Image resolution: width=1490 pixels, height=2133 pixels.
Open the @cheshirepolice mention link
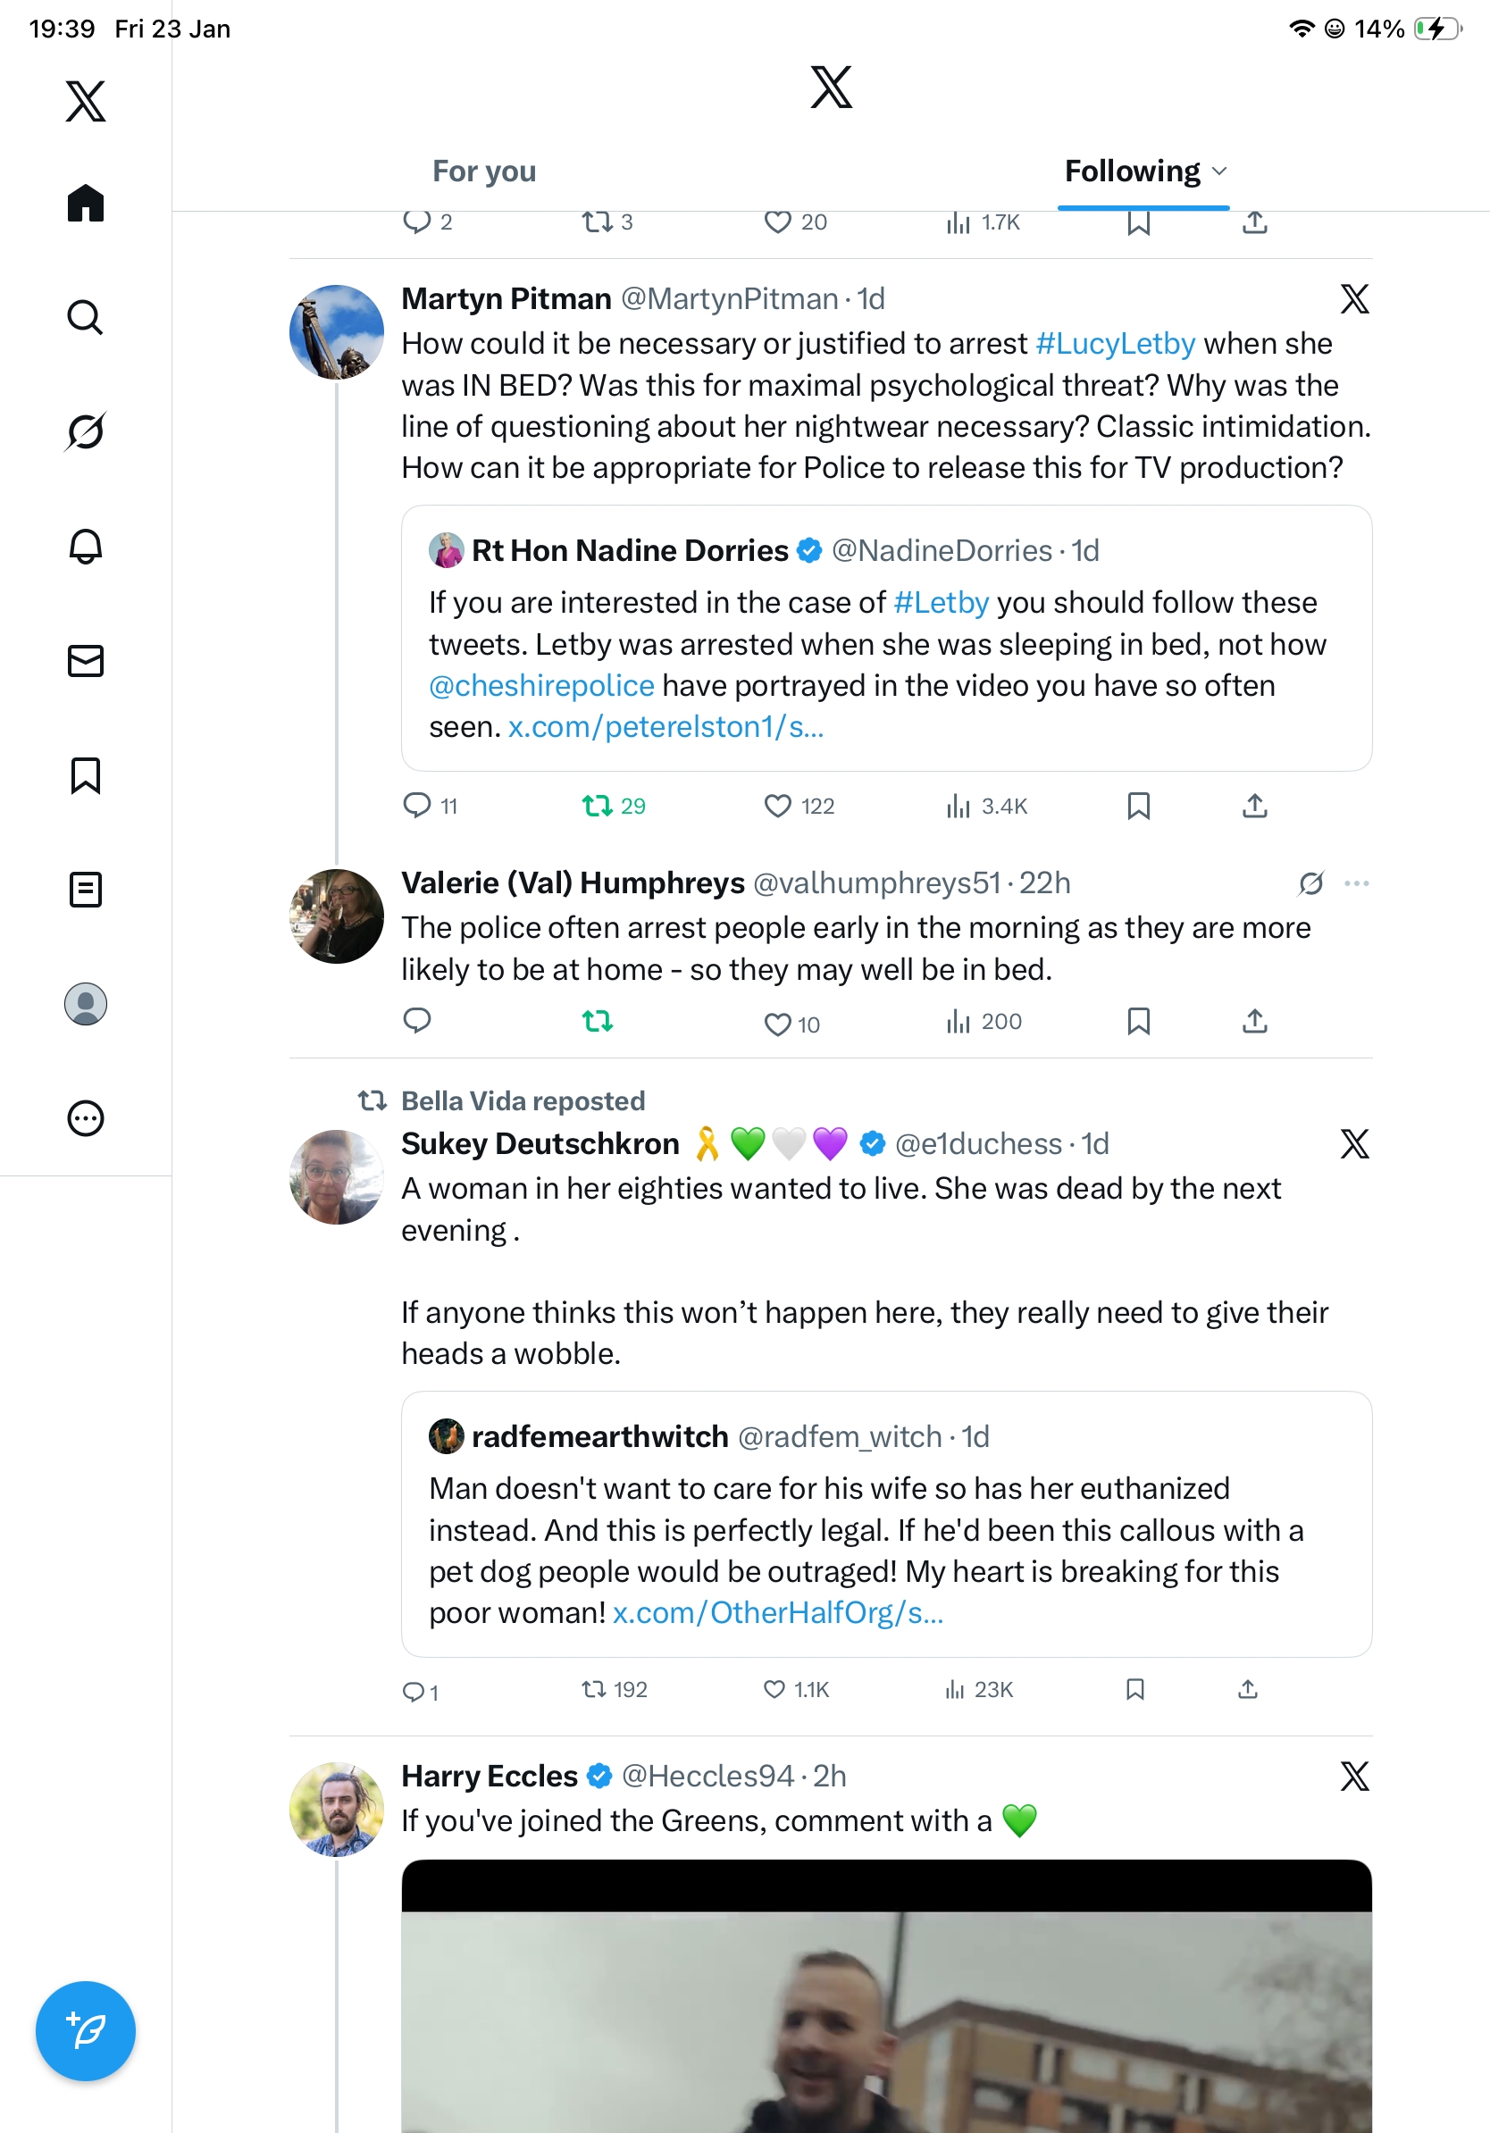coord(541,686)
